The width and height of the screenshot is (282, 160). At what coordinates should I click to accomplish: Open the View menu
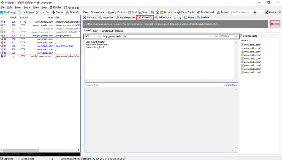click(36, 7)
